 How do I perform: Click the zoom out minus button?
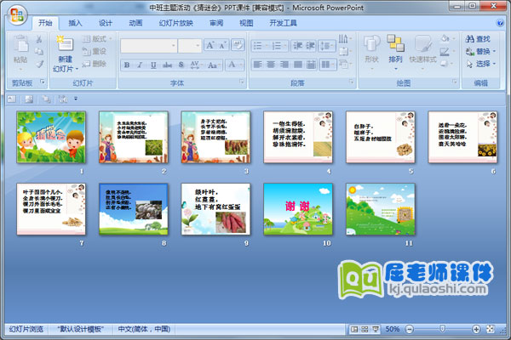tap(409, 329)
